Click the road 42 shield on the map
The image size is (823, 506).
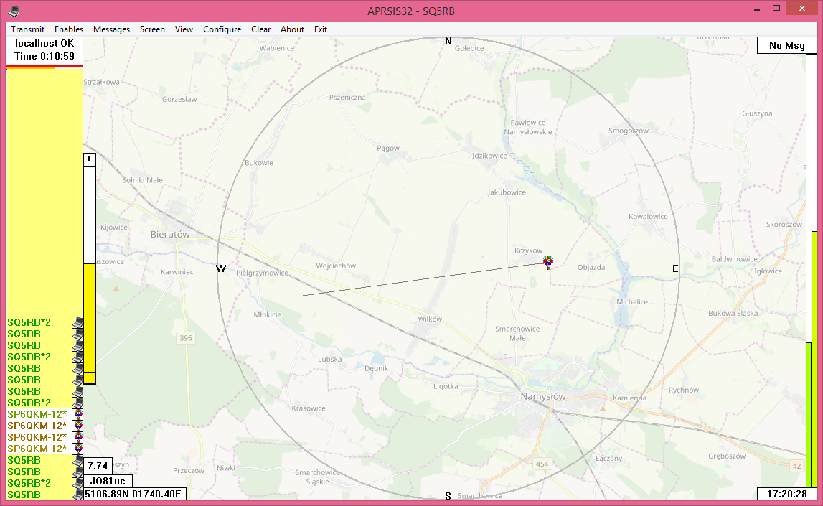(796, 466)
